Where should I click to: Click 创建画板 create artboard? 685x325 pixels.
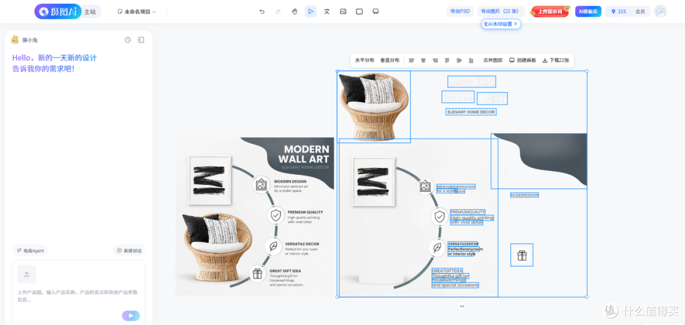click(523, 61)
